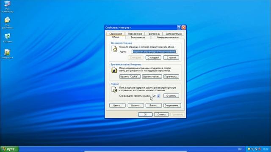This screenshot has height=152, width=271.
Task: Select the Notepad++ desktop shortcut
Action: click(7, 54)
